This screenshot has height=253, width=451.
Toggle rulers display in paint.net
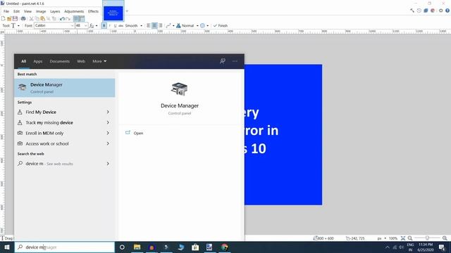coord(82,19)
